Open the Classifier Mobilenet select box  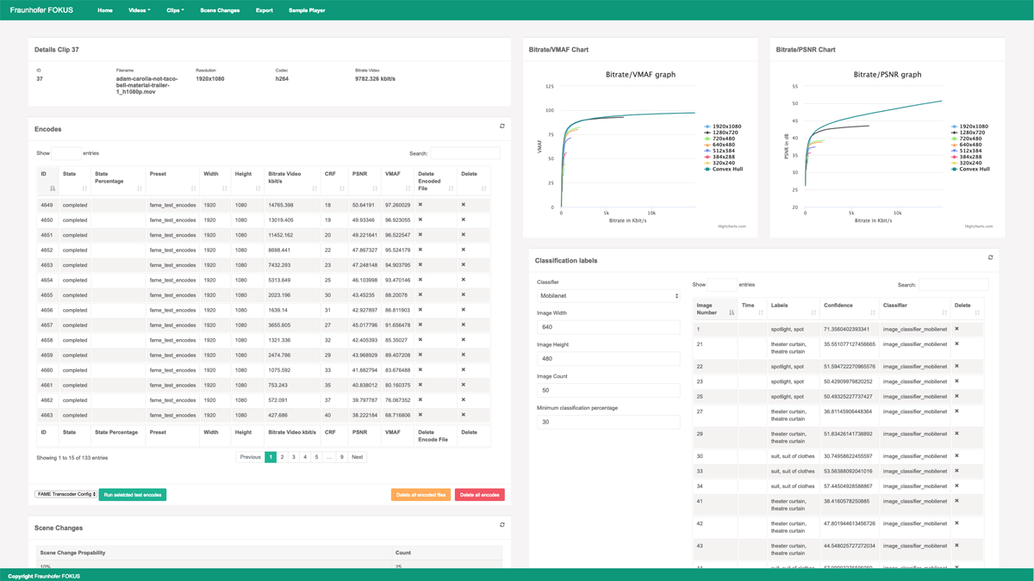click(x=608, y=295)
